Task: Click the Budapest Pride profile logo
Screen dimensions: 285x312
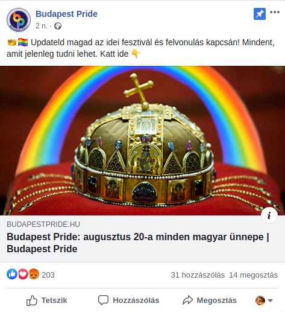Action: [x=19, y=20]
